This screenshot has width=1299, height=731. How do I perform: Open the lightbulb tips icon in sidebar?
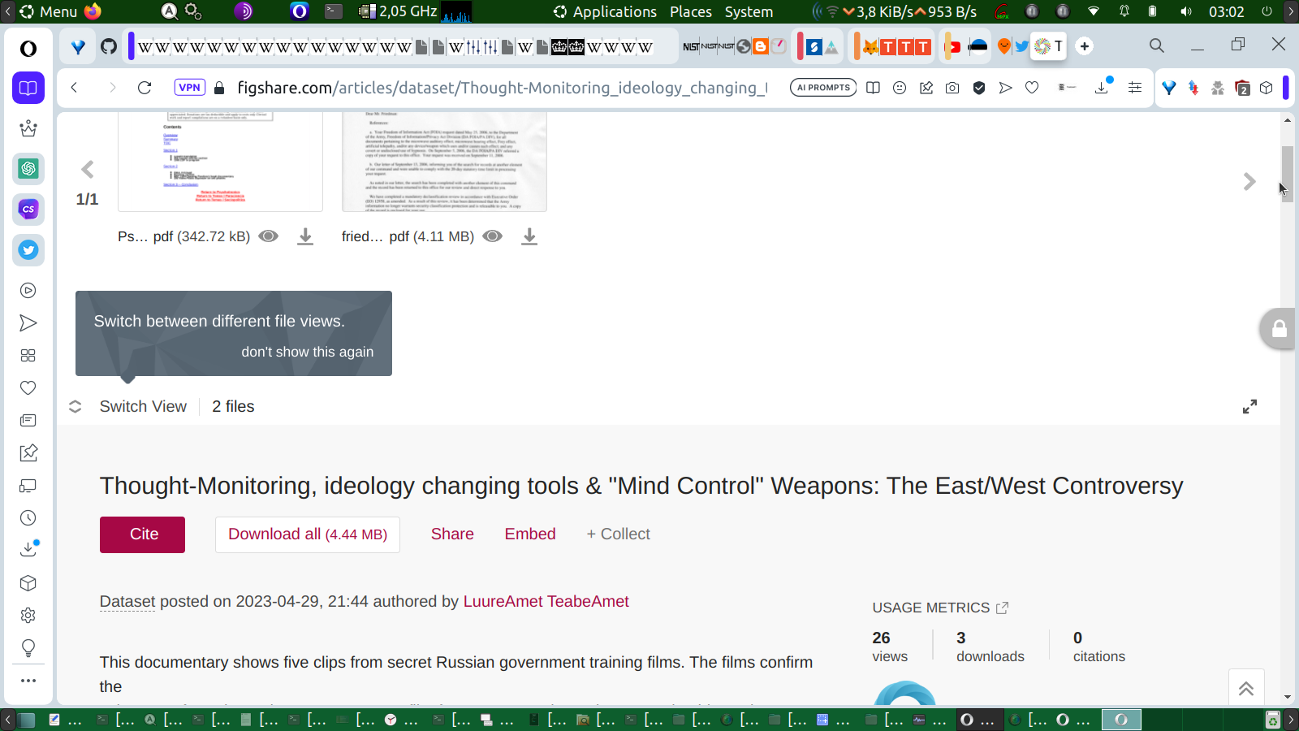[28, 648]
